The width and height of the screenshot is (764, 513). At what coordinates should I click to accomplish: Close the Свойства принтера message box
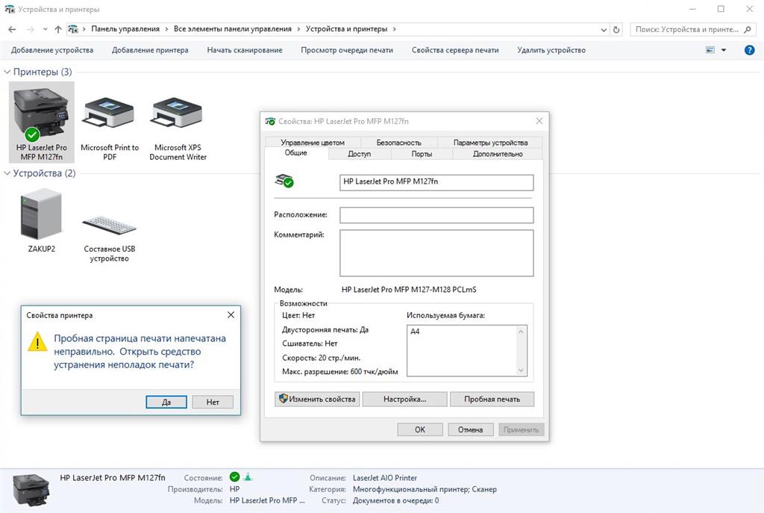[x=231, y=315]
